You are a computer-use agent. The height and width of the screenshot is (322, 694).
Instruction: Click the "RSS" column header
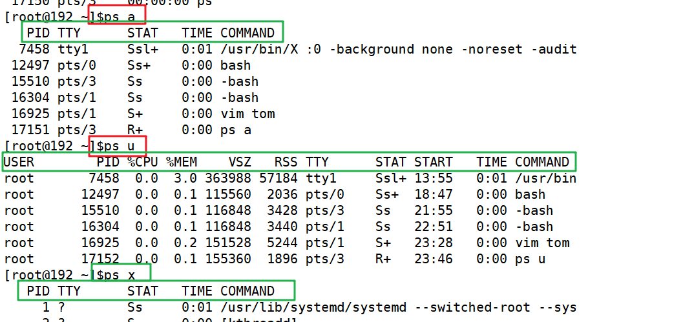point(286,162)
